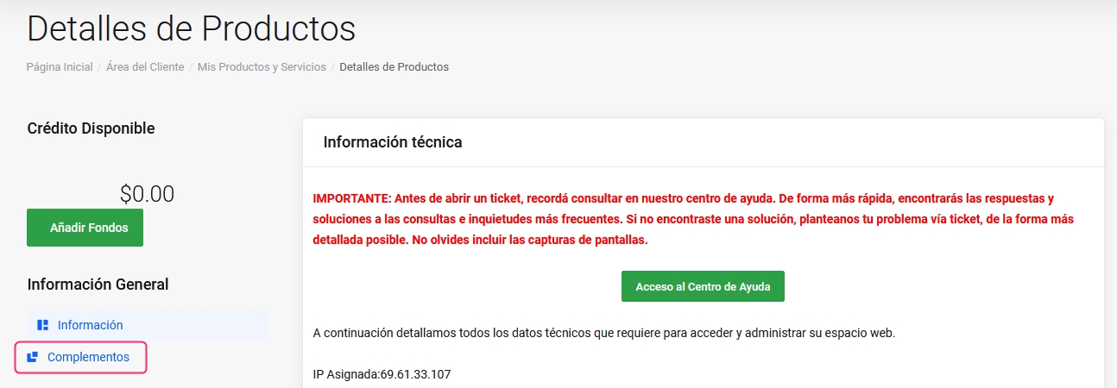Click the Complementos sidebar icon
This screenshot has height=388, width=1117.
tap(32, 357)
